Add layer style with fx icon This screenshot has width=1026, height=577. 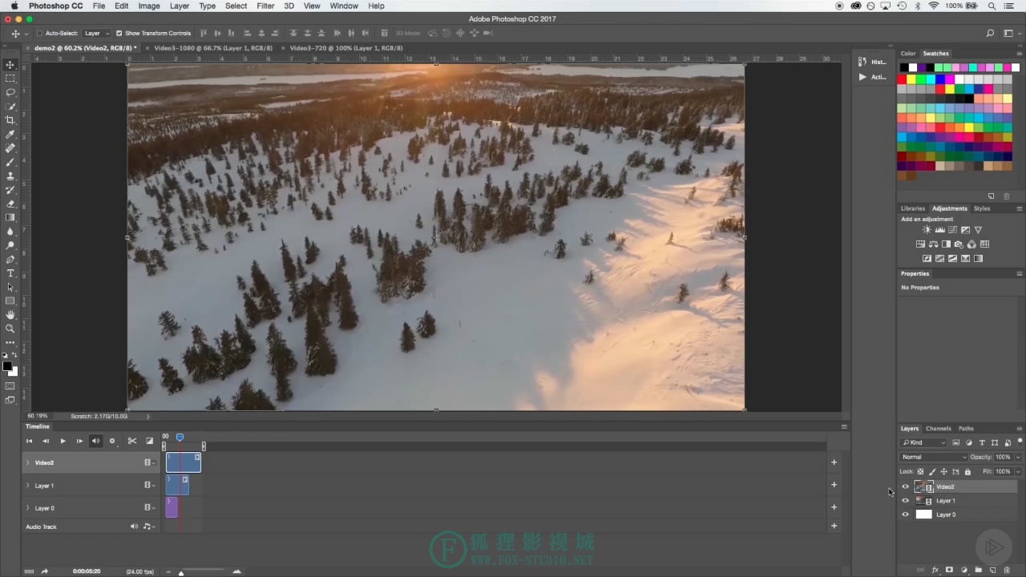(935, 570)
